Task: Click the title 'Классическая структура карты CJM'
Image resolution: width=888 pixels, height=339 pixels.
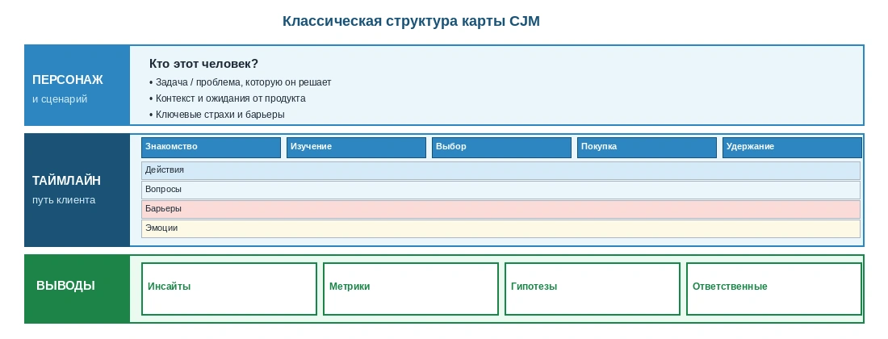Action: pos(411,22)
